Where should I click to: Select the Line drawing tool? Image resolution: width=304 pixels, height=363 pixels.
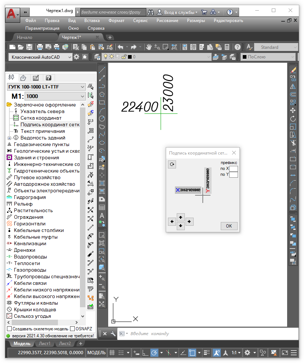pos(102,70)
